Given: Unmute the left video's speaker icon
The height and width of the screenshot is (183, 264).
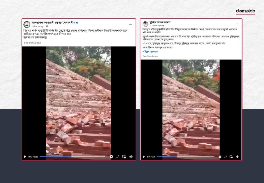Looking at the screenshot, I should pyautogui.click(x=131, y=157).
